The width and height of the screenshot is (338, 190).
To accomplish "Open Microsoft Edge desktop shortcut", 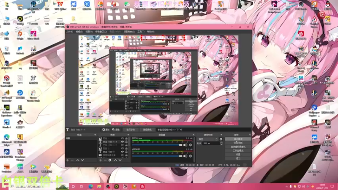I will 6,140.
